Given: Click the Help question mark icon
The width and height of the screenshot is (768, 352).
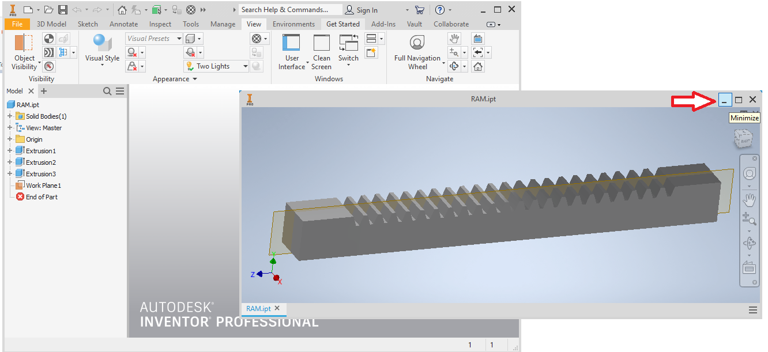Looking at the screenshot, I should point(440,10).
